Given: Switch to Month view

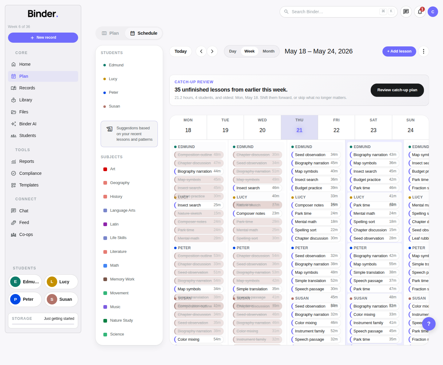Looking at the screenshot, I should coord(269,51).
